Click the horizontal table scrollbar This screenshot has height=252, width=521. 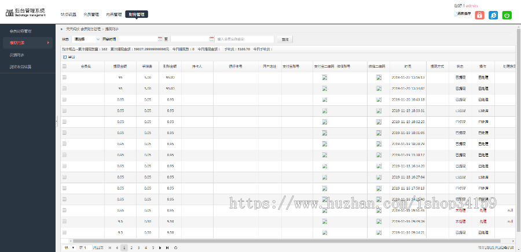point(287,241)
